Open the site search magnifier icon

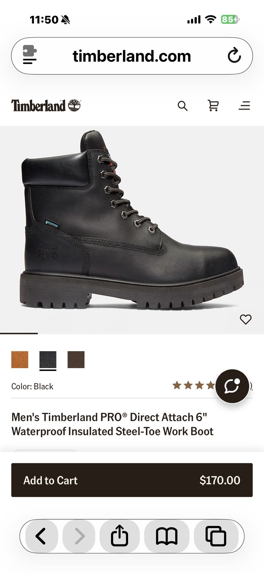pyautogui.click(x=182, y=106)
